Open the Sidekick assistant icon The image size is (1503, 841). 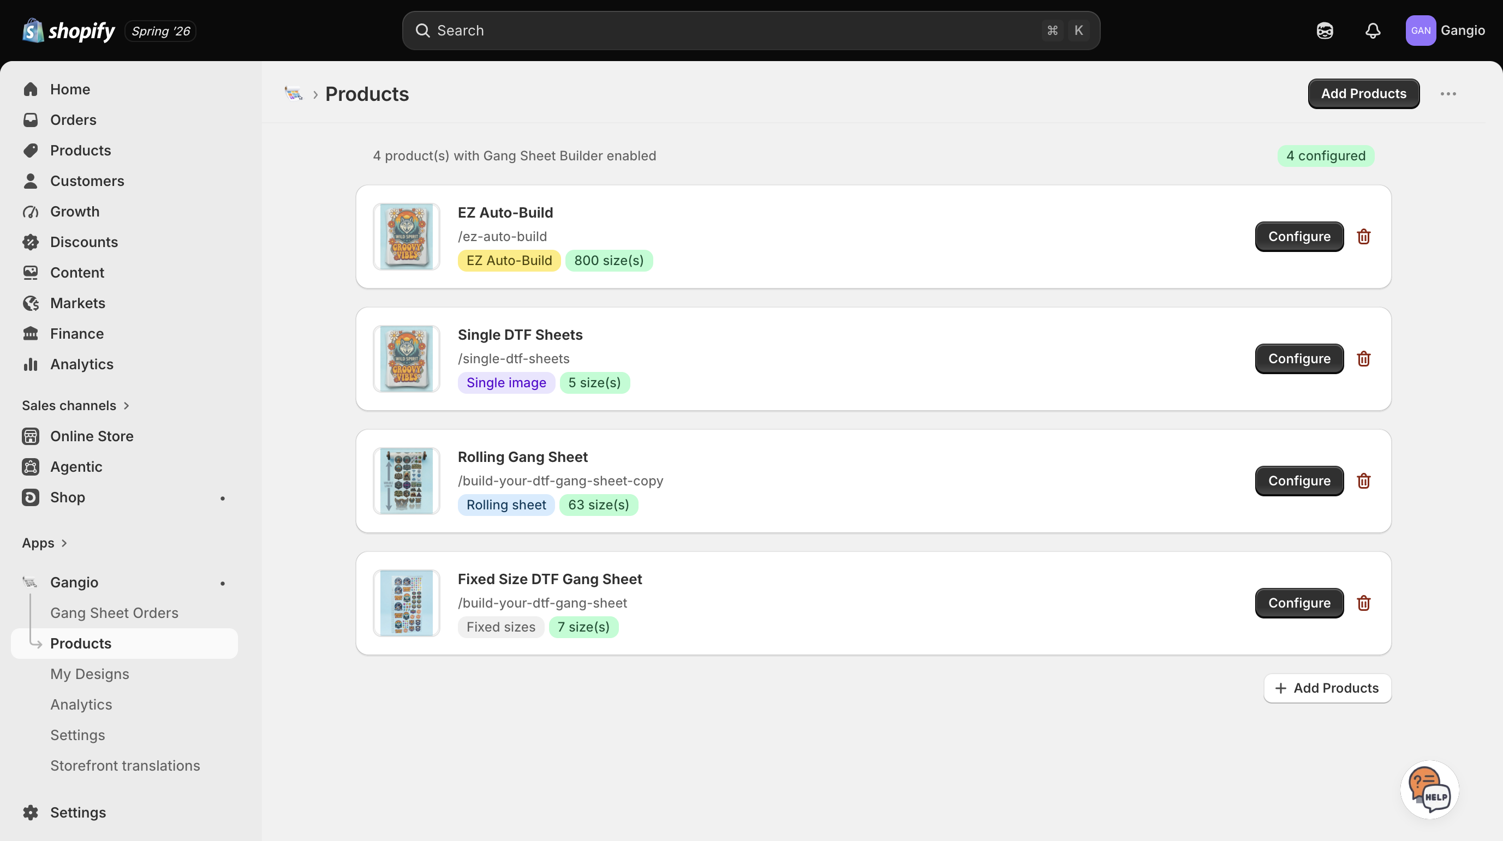pyautogui.click(x=1325, y=31)
